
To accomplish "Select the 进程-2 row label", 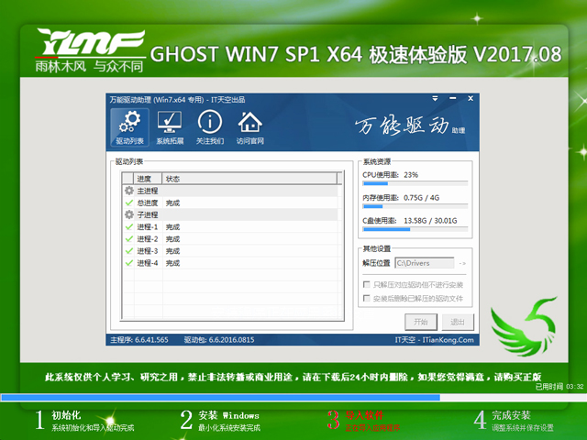I will click(x=148, y=238).
